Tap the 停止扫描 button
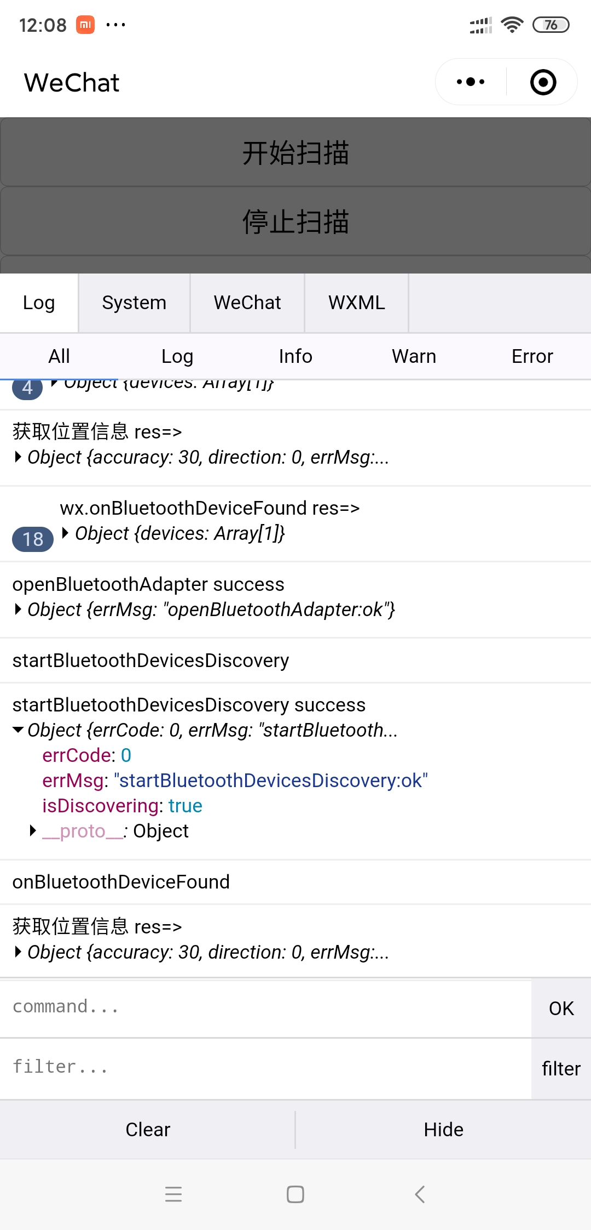The image size is (591, 1230). [296, 221]
